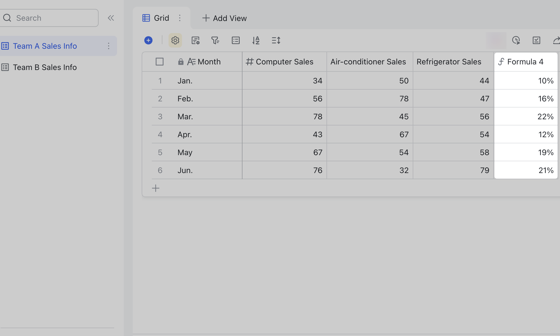Image resolution: width=560 pixels, height=336 pixels.
Task: Click Computer Sales value 34
Action: coord(284,81)
